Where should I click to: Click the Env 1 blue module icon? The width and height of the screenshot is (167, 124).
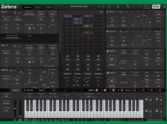[107, 12]
